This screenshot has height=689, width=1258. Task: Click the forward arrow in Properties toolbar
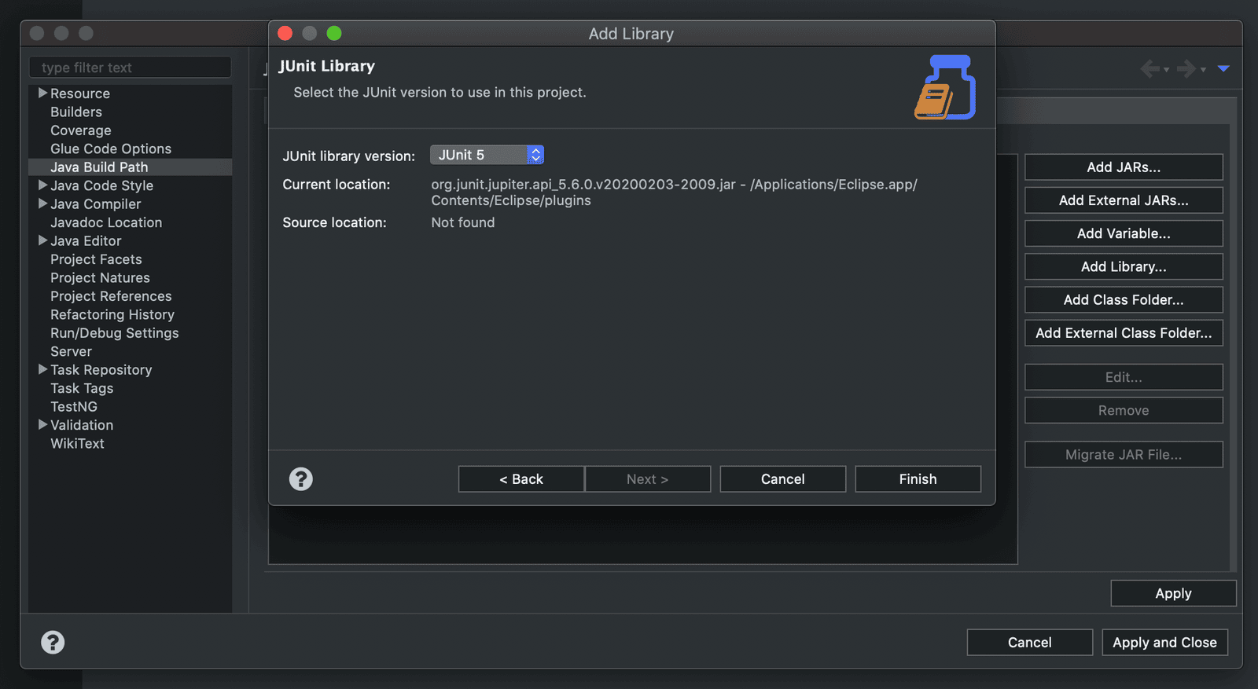point(1186,69)
